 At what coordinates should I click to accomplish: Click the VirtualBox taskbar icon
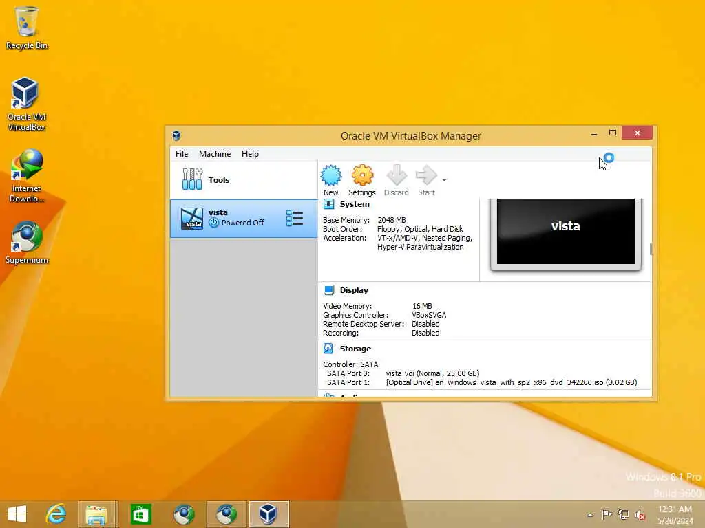click(x=269, y=514)
